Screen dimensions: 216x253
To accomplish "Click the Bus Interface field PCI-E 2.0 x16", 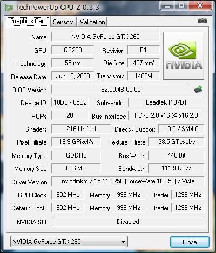I will 166,115.
